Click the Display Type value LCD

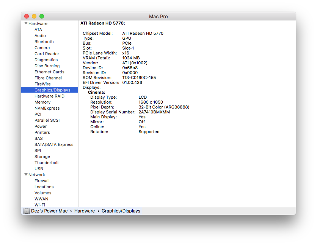tap(143, 97)
